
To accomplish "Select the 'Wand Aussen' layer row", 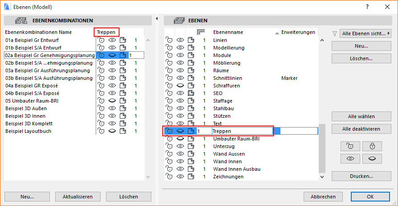I will coord(229,154).
